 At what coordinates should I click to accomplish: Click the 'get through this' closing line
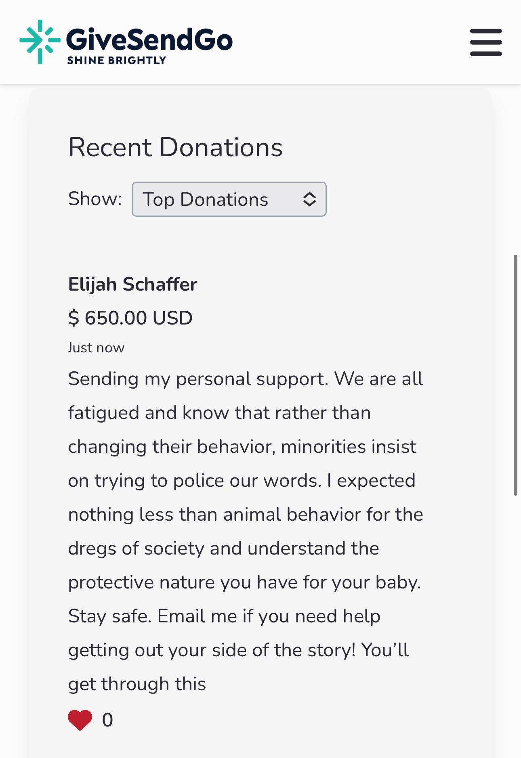tap(137, 684)
